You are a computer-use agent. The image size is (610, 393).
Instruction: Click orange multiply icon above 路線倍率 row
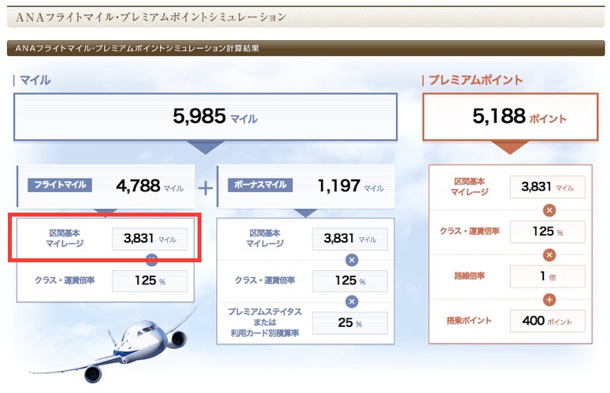(x=549, y=254)
